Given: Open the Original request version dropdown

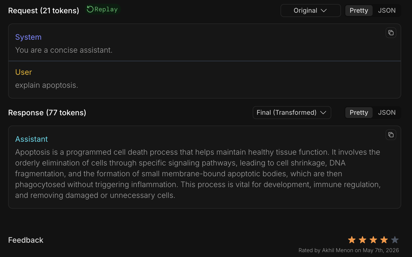Looking at the screenshot, I should pyautogui.click(x=310, y=11).
